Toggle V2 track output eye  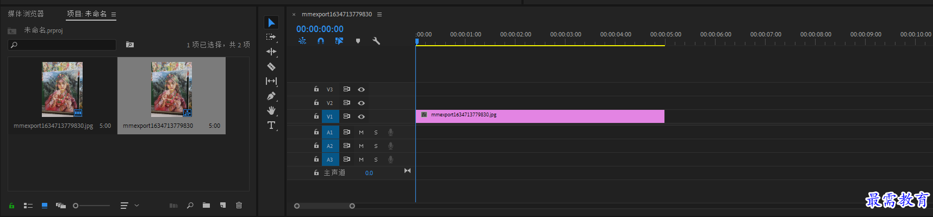coord(361,103)
